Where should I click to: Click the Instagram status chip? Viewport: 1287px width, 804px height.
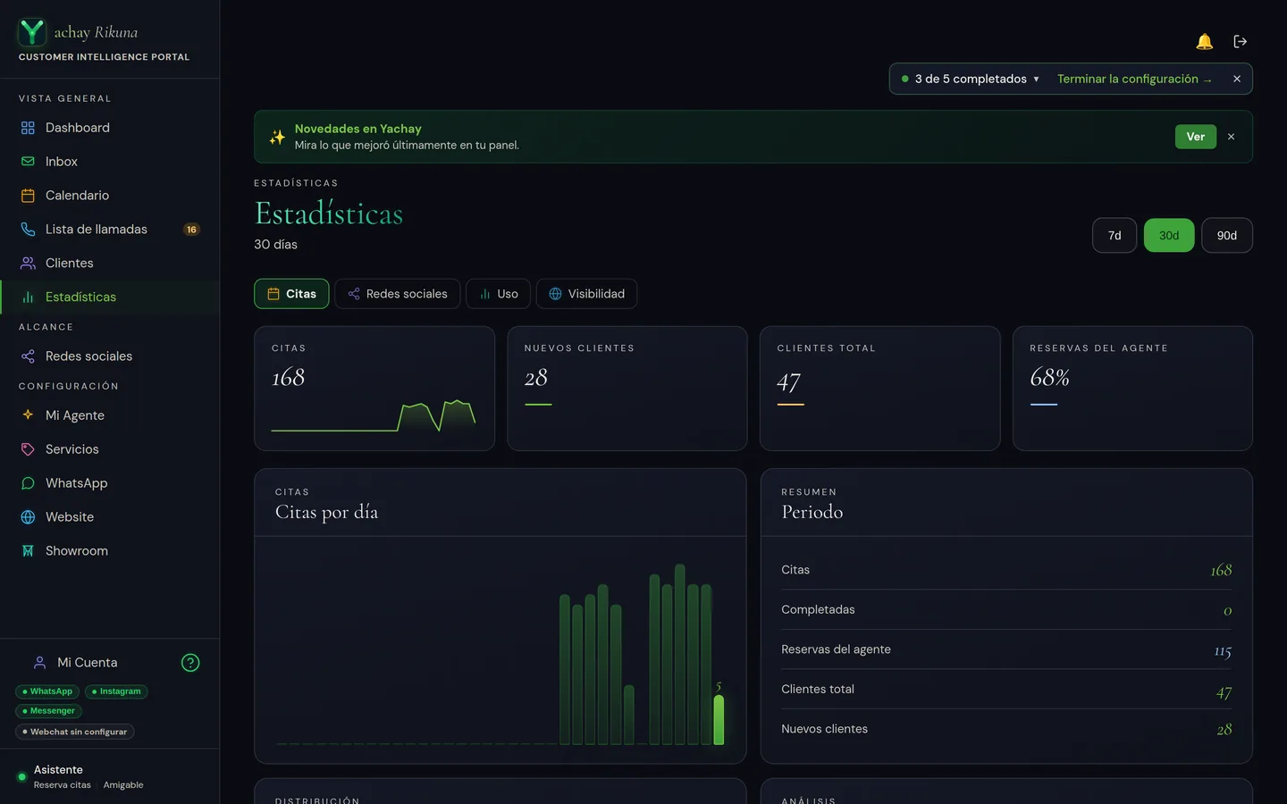116,691
